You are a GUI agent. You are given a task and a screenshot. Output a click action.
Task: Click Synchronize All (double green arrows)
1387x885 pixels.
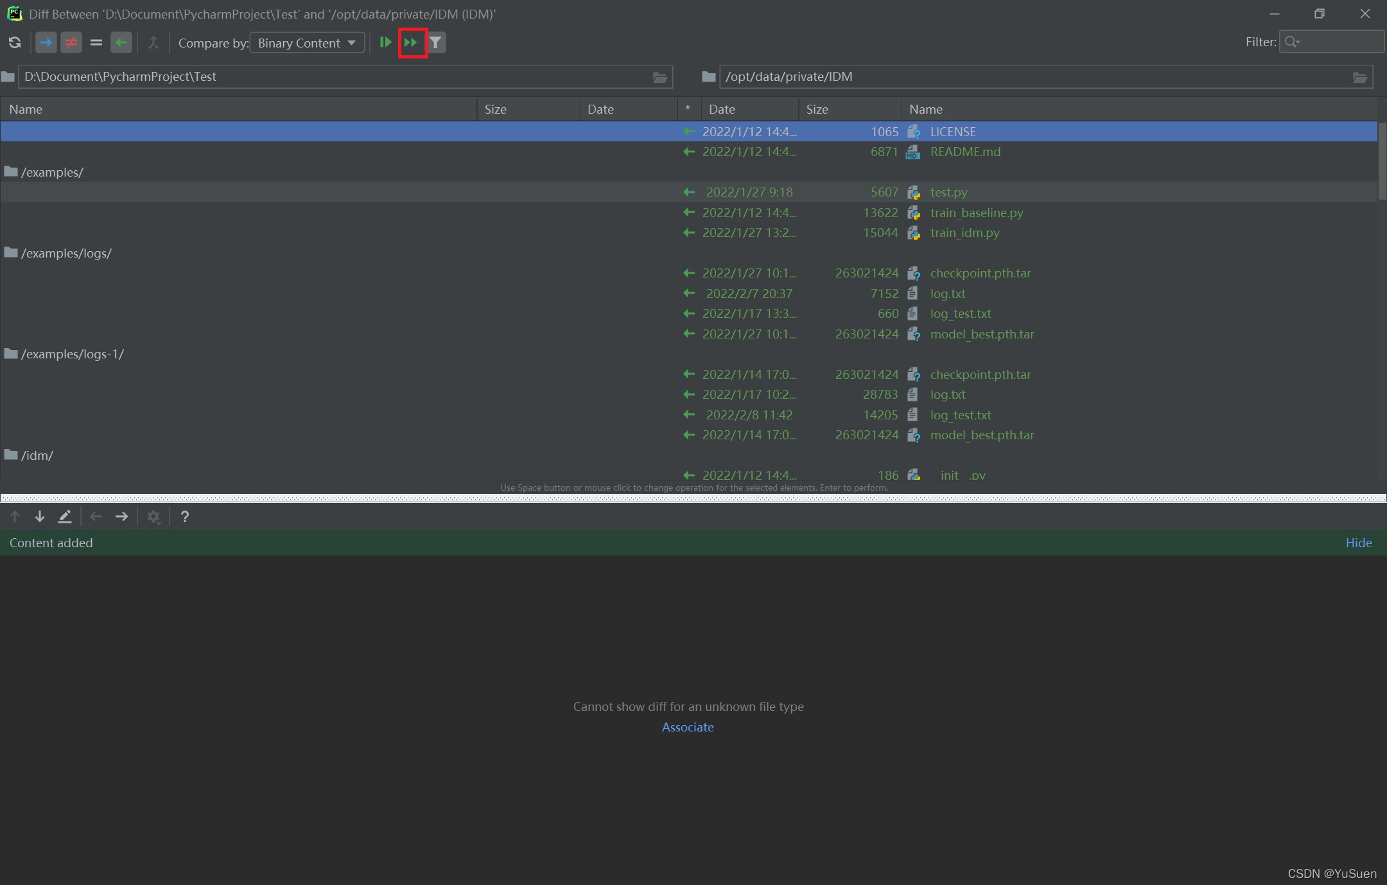[411, 42]
